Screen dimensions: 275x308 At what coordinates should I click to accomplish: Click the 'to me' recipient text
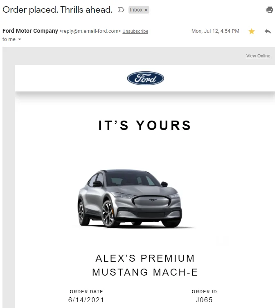click(x=9, y=39)
